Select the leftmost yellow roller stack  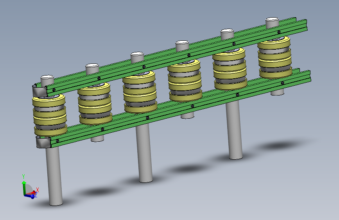click(50, 115)
